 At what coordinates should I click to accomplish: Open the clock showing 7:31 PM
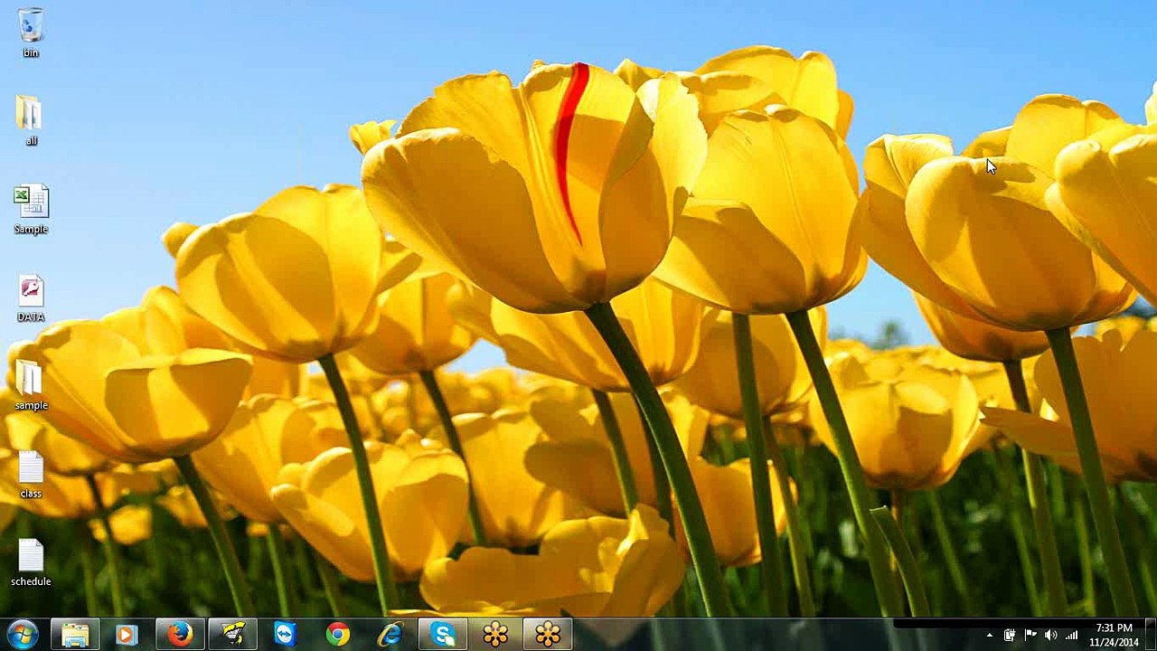(x=1114, y=635)
